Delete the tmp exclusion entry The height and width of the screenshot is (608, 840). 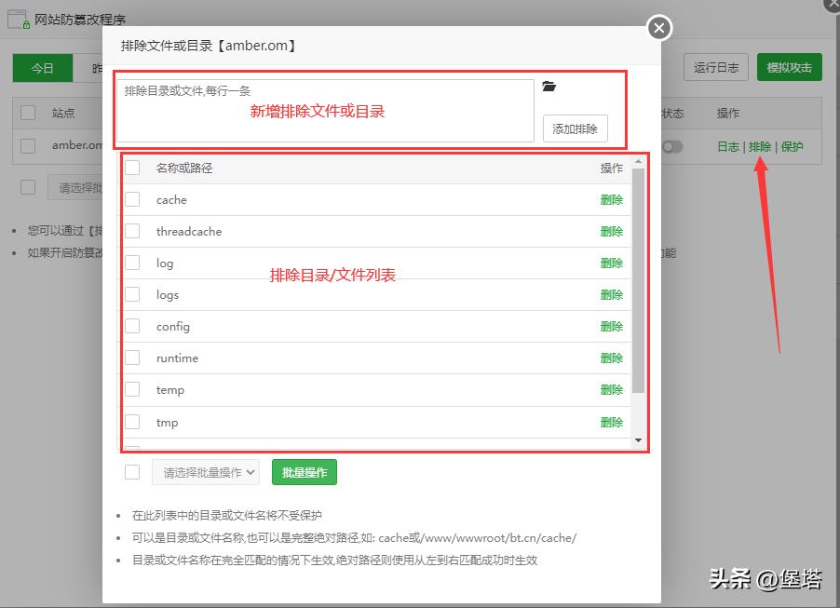[x=612, y=422]
